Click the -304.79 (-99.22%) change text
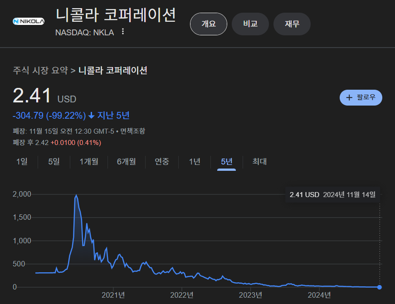 click(49, 116)
